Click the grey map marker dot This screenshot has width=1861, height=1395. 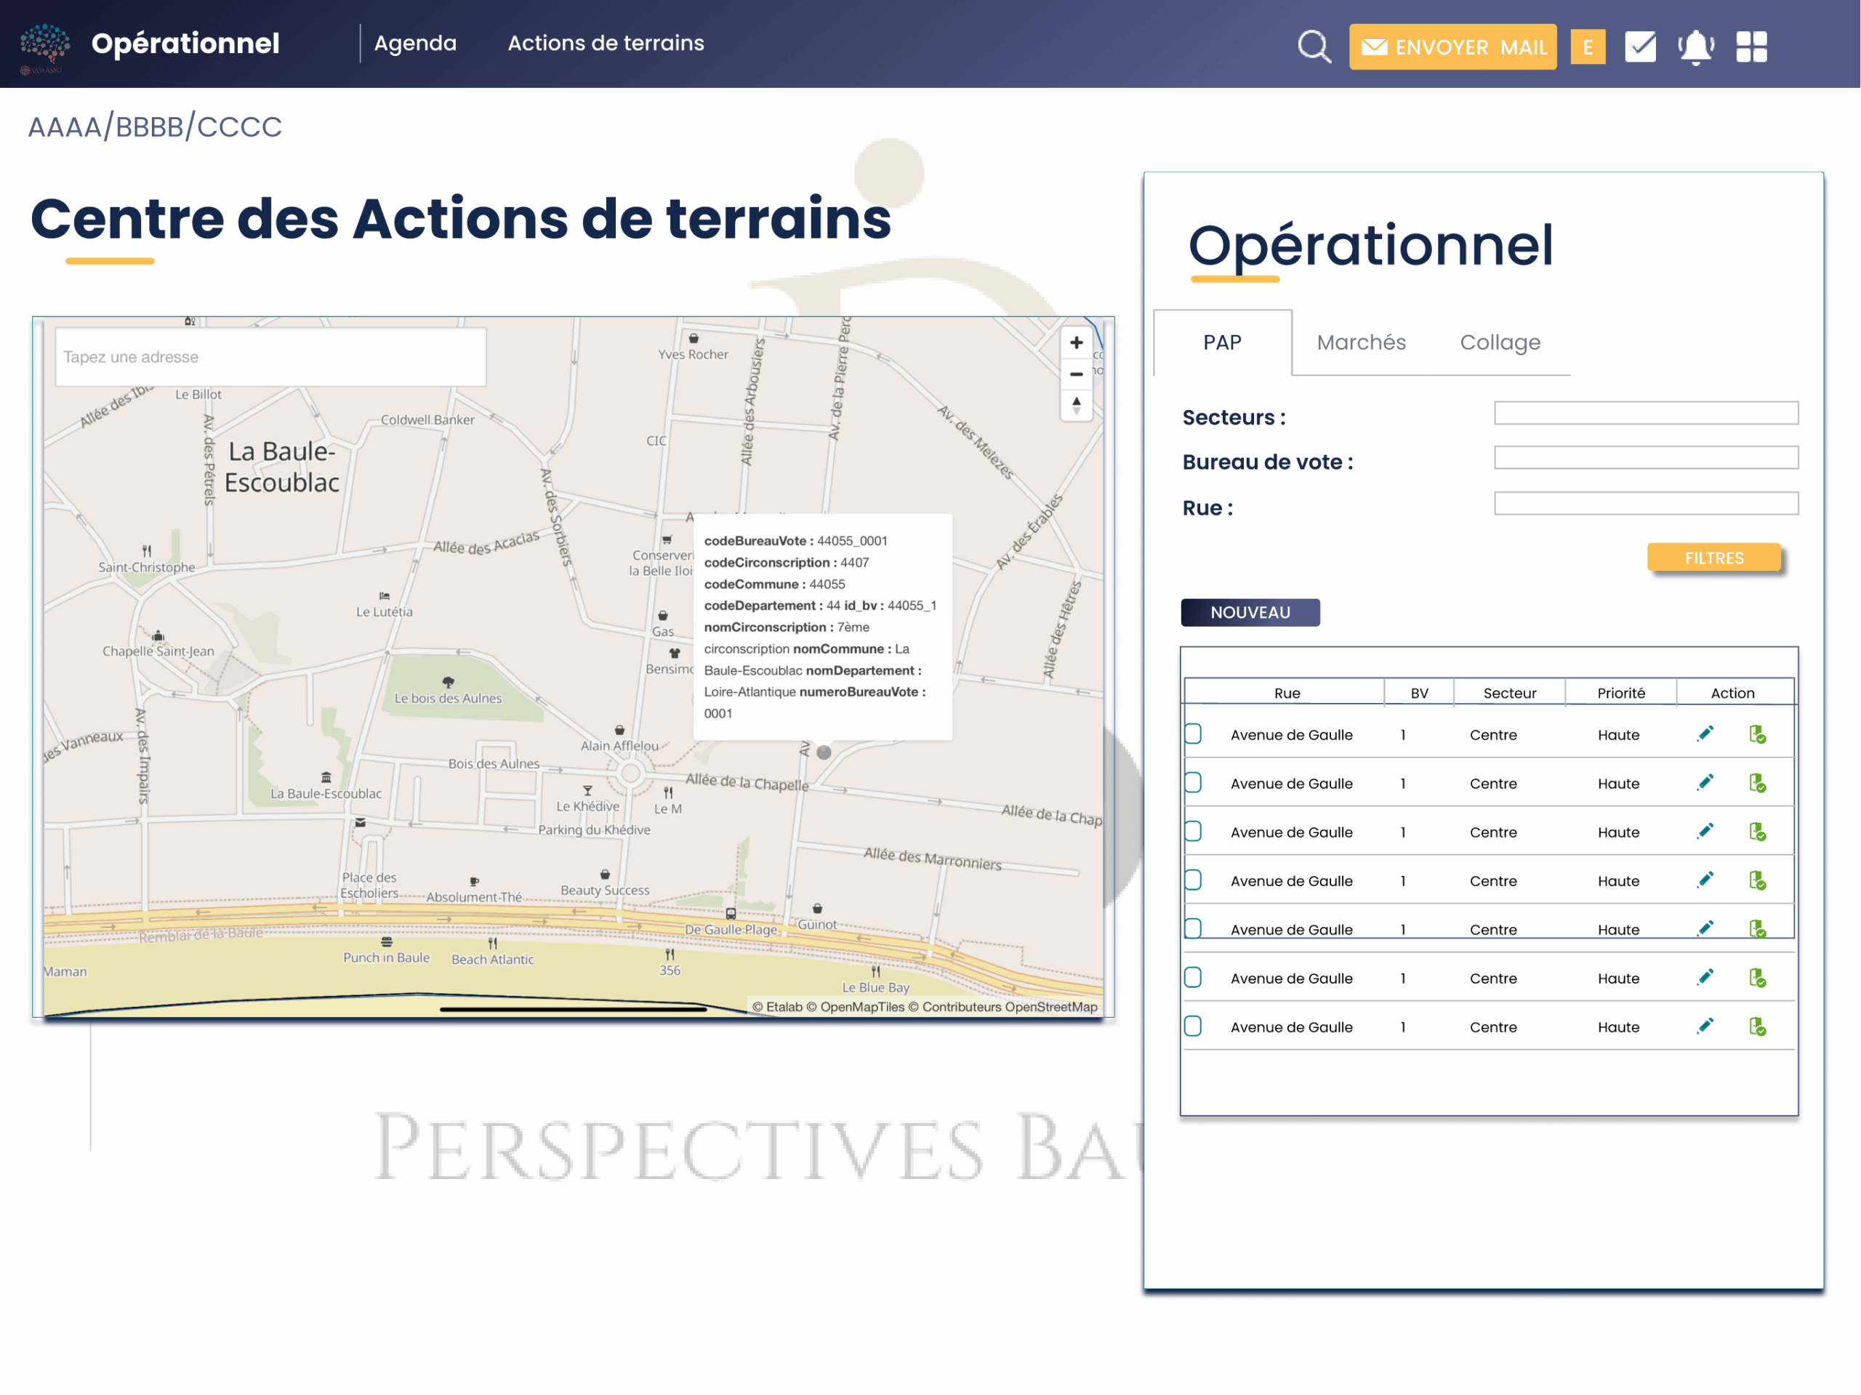point(824,752)
